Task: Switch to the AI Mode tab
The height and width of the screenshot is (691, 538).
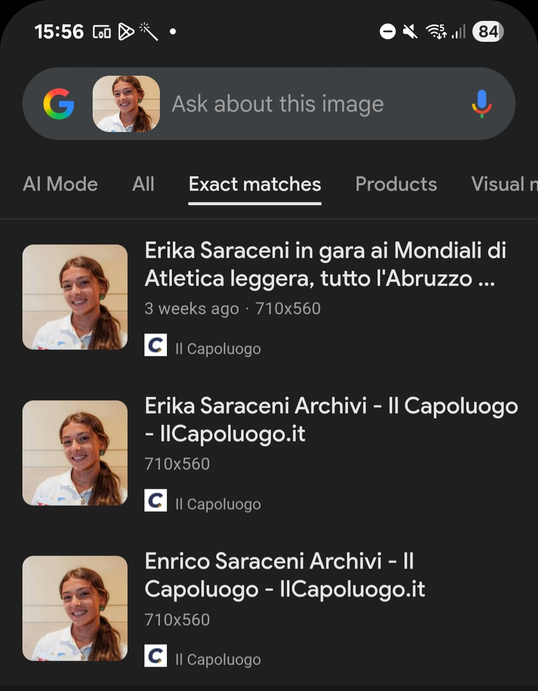Action: click(x=60, y=184)
